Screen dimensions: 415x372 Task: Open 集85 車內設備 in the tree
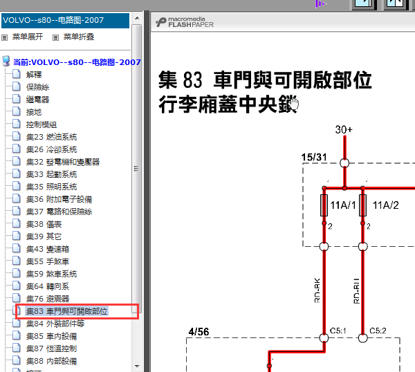[52, 336]
